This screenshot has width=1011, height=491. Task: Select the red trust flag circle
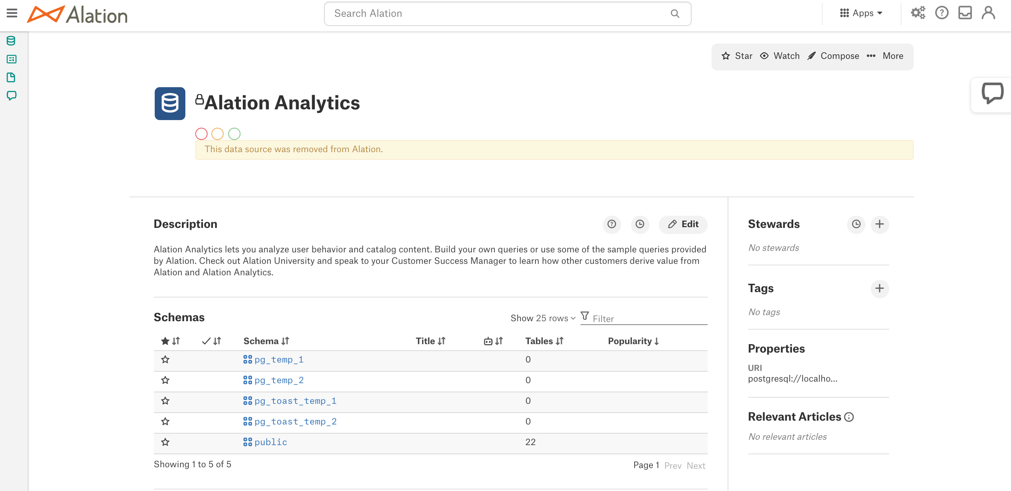[x=201, y=134]
